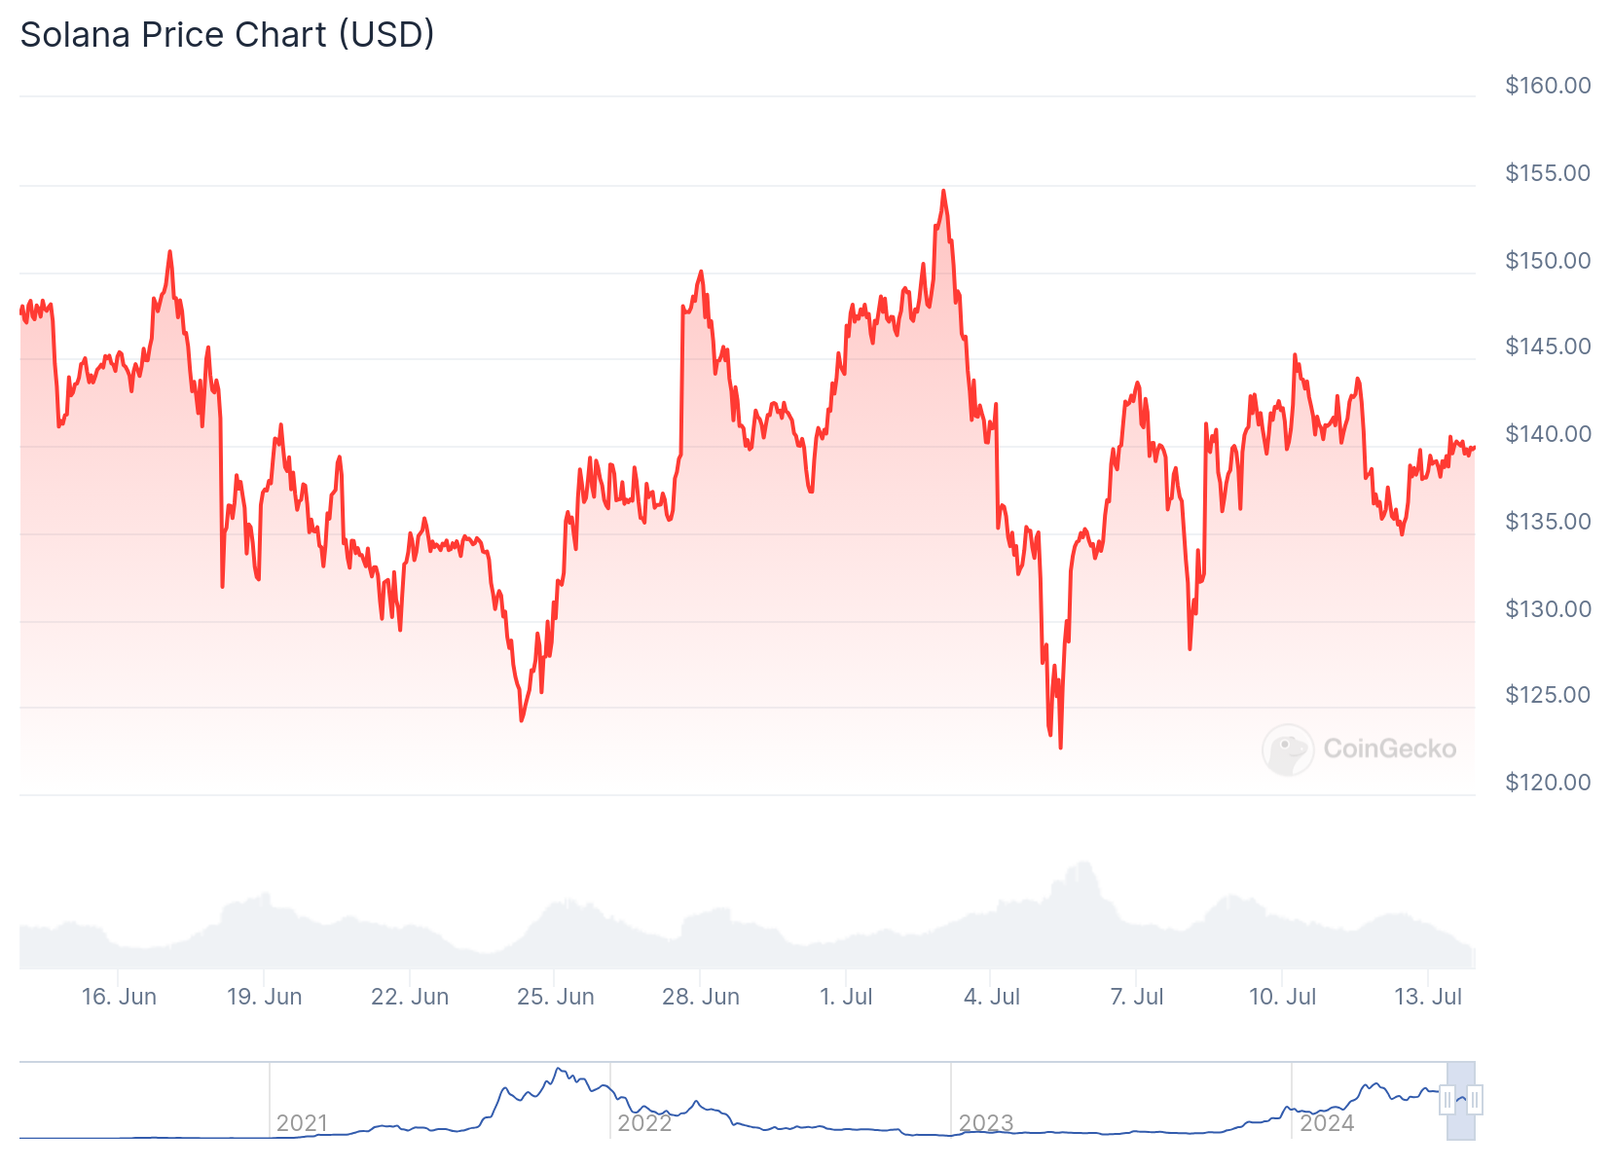
Task: Click the highest price peak near $155
Action: tap(943, 192)
